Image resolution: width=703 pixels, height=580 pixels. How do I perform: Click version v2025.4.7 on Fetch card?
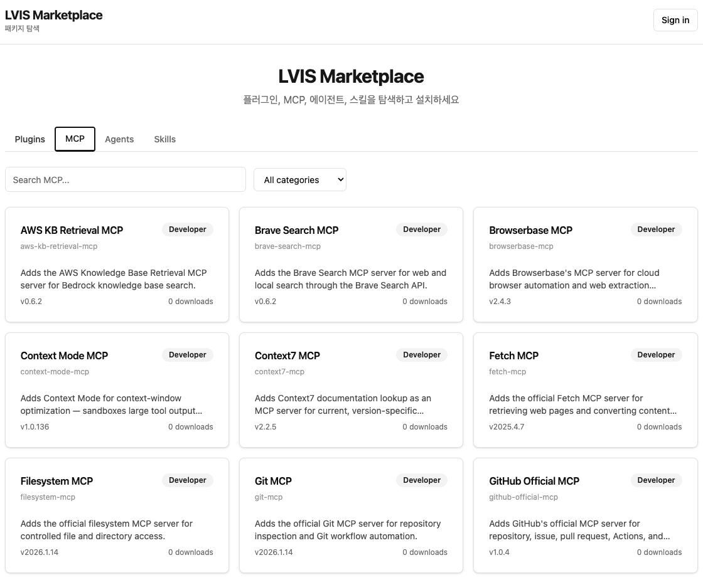point(507,427)
